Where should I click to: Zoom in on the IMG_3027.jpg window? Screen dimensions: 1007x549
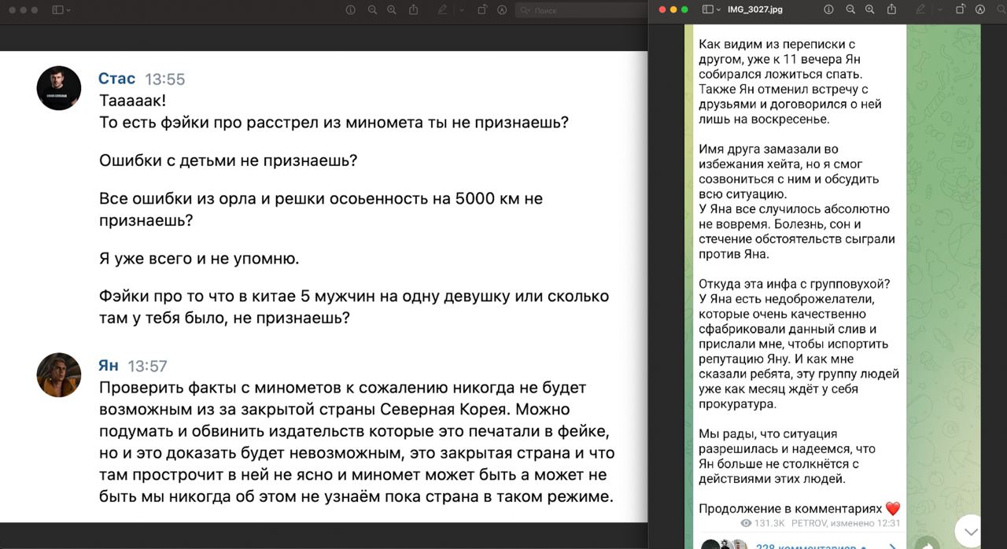(869, 9)
